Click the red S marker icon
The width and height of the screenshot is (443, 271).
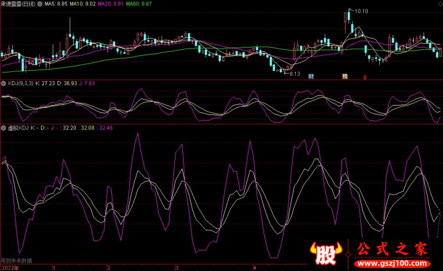[x=364, y=77]
